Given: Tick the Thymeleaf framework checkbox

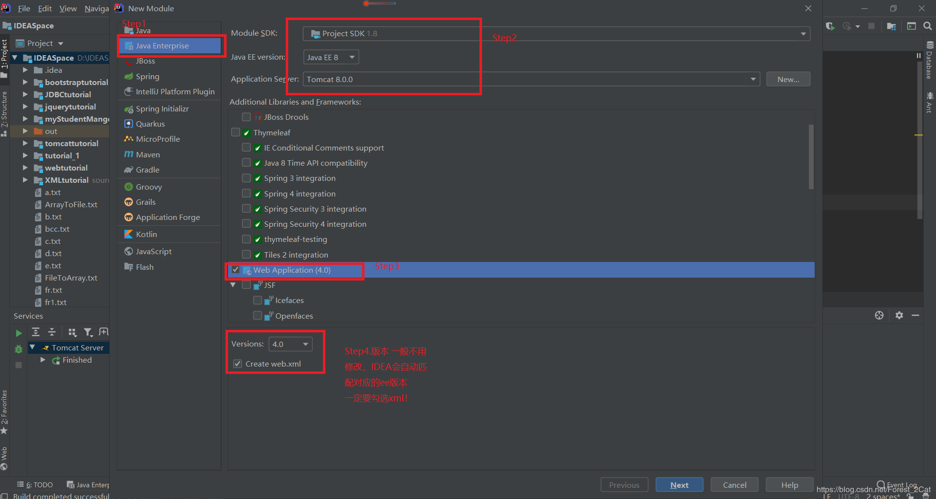Looking at the screenshot, I should (x=236, y=132).
